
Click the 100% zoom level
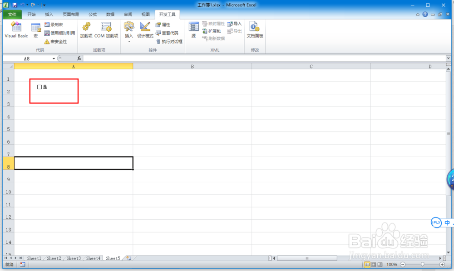[392, 264]
